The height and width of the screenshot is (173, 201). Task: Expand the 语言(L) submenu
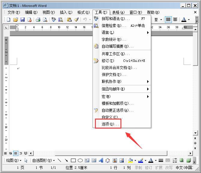pos(122,32)
